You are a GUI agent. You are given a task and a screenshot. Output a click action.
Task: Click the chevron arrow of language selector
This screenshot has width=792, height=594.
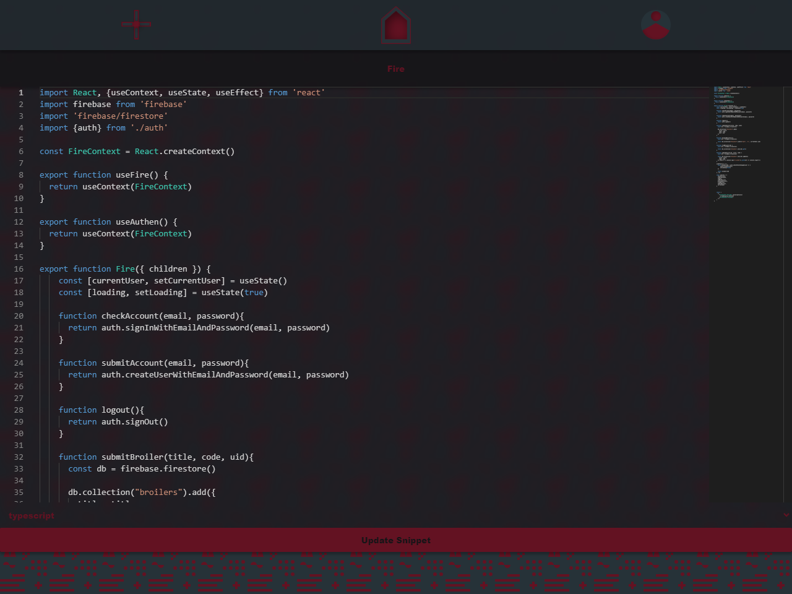786,515
